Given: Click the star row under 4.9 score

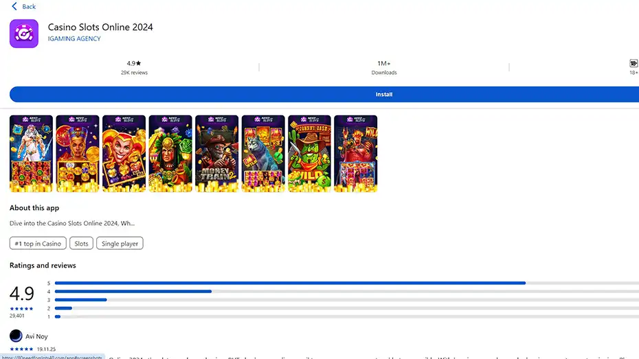Looking at the screenshot, I should click(21, 308).
